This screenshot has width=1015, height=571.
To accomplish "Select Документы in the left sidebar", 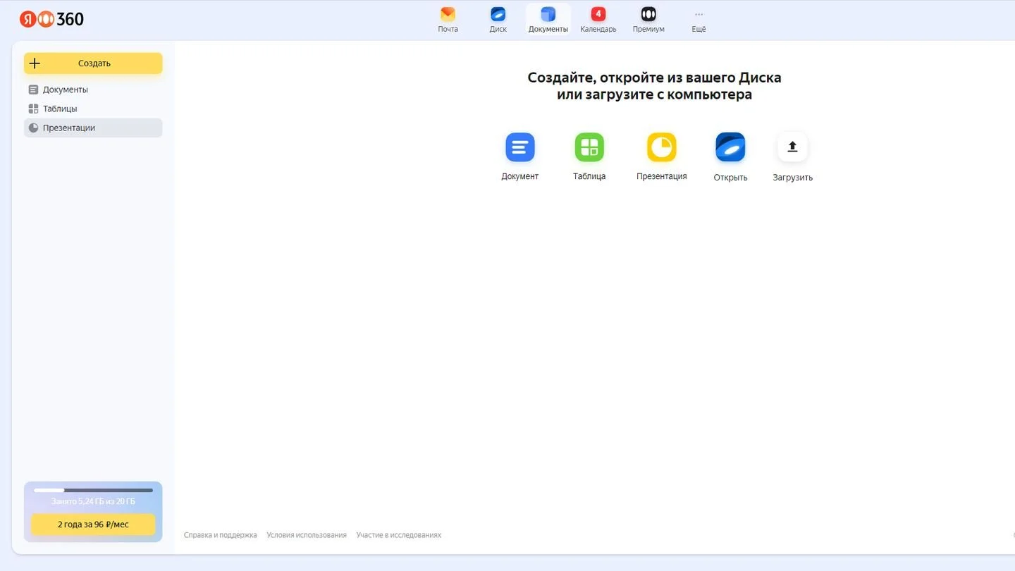I will 93,90.
